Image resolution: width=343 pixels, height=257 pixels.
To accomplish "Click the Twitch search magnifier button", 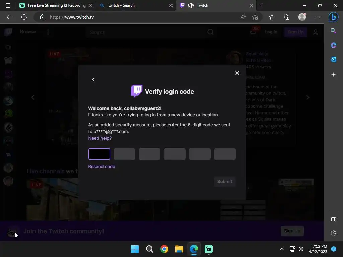I will tap(210, 32).
